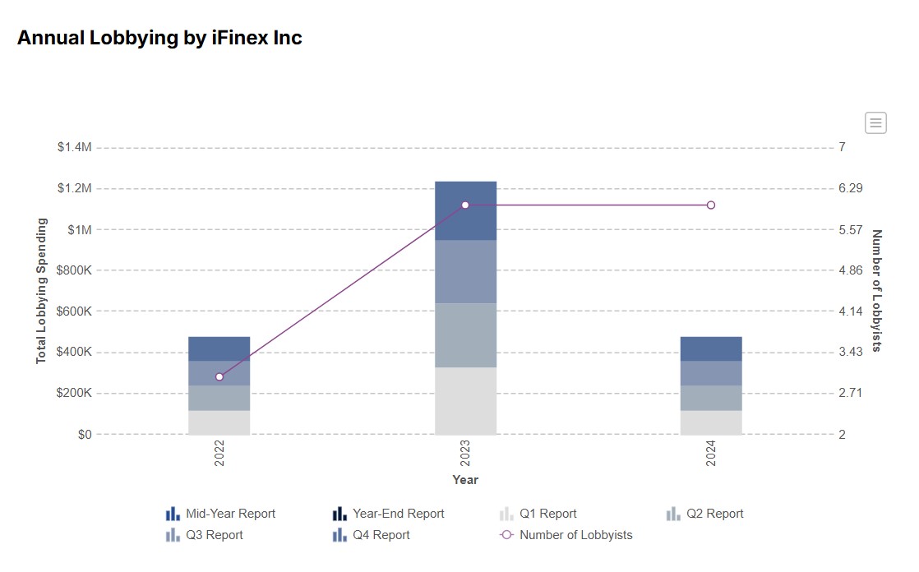
Task: Toggle Number of Lobbyists line label
Action: click(x=575, y=535)
